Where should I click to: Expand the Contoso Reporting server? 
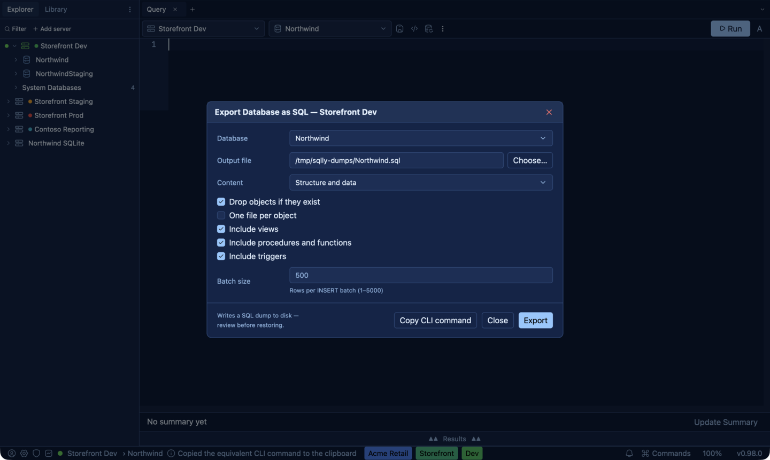(8, 129)
